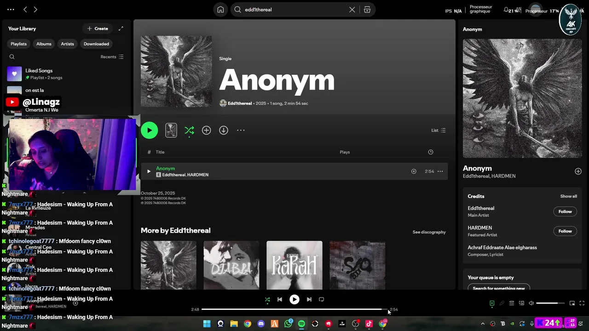Go forward with the right arrow
Viewport: 589px width, 331px height.
coord(35,9)
